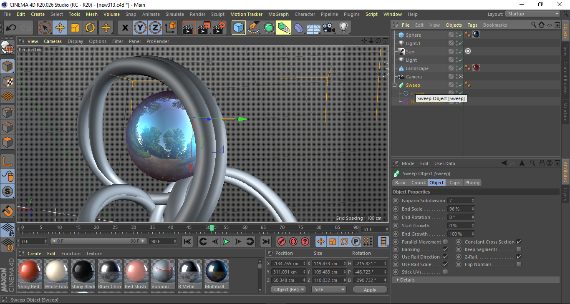
Task: Enable Snap magnet icon
Action: pyautogui.click(x=8, y=211)
